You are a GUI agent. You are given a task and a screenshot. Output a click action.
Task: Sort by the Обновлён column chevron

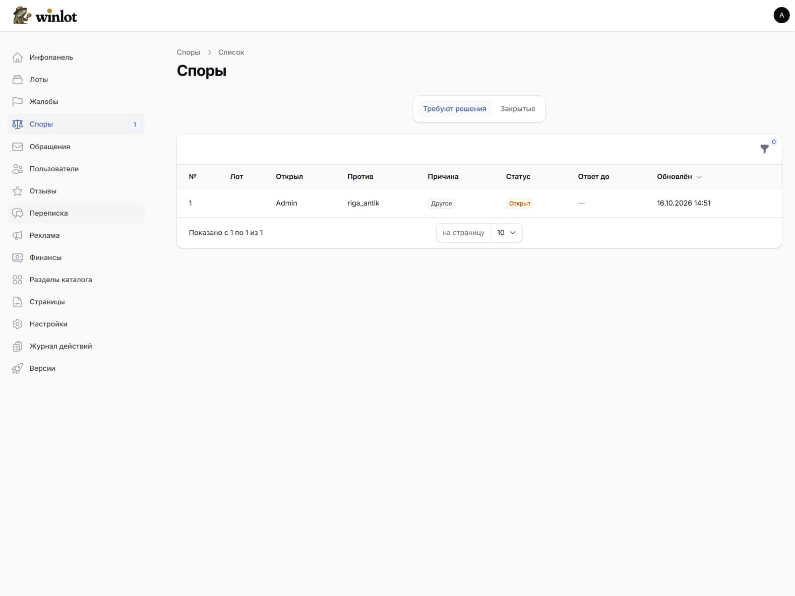click(x=699, y=177)
